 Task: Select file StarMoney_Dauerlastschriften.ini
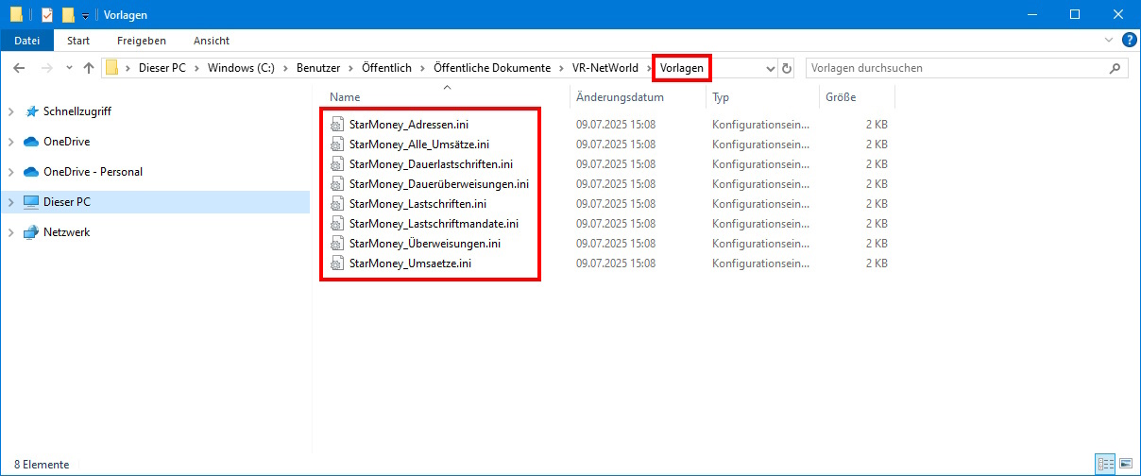[431, 163]
